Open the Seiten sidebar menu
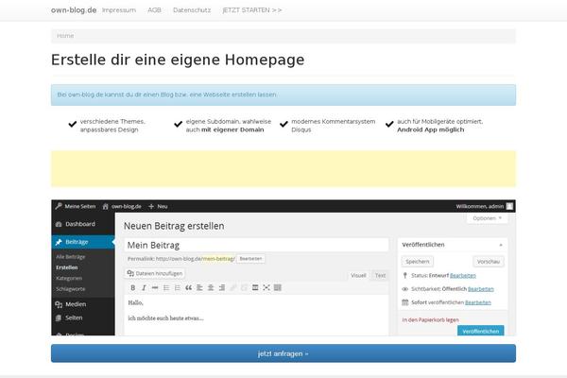 [x=83, y=318]
